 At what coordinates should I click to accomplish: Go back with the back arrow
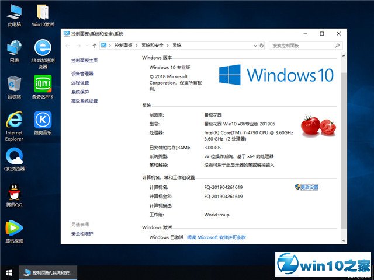tap(68, 45)
